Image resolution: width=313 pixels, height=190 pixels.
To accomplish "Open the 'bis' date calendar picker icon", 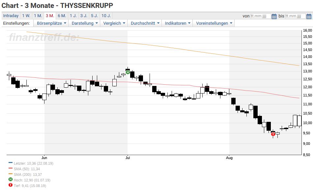I will [309, 16].
